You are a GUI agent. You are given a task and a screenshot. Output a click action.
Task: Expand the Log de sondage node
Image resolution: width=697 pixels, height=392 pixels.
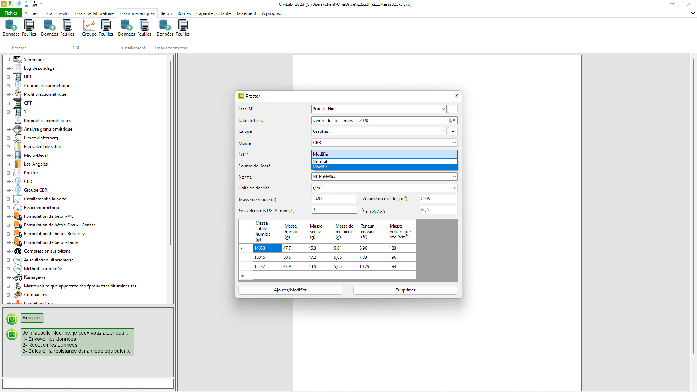(x=8, y=68)
